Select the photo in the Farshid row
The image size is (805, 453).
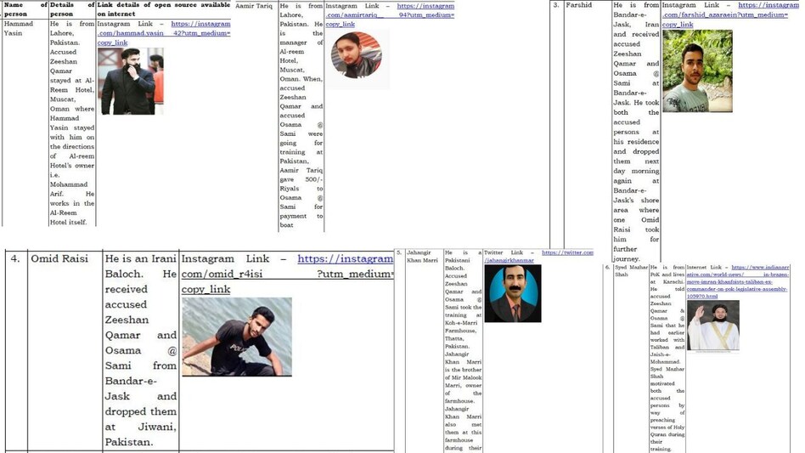tap(697, 71)
